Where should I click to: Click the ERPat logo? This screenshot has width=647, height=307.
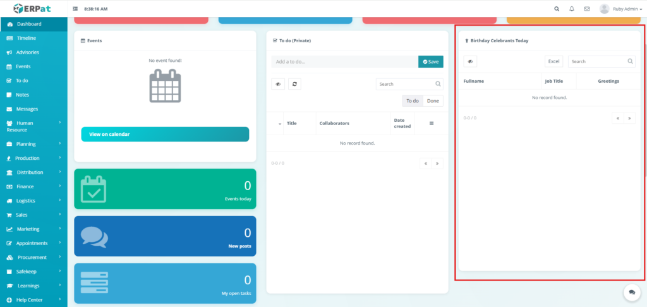pos(33,8)
